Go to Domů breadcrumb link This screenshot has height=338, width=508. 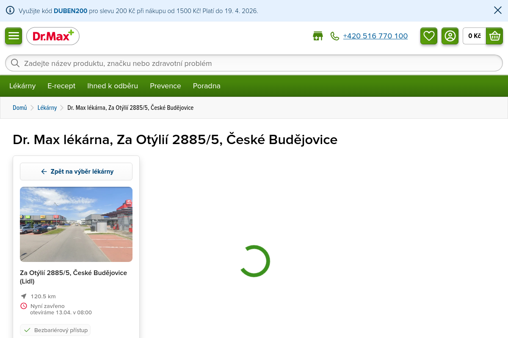(x=20, y=108)
